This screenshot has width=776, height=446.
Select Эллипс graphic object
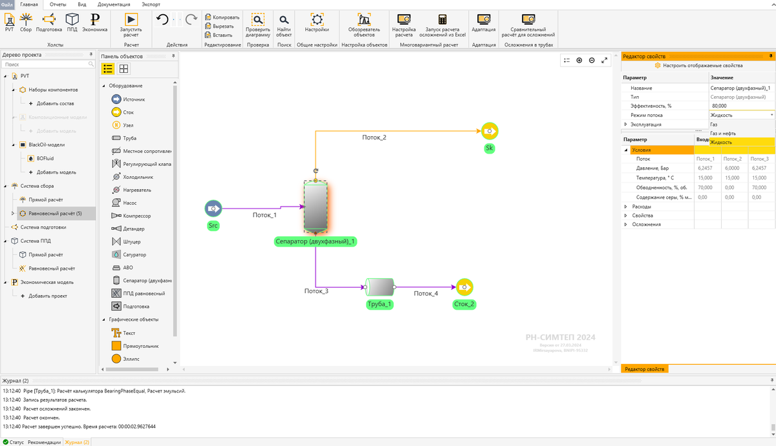coord(126,358)
